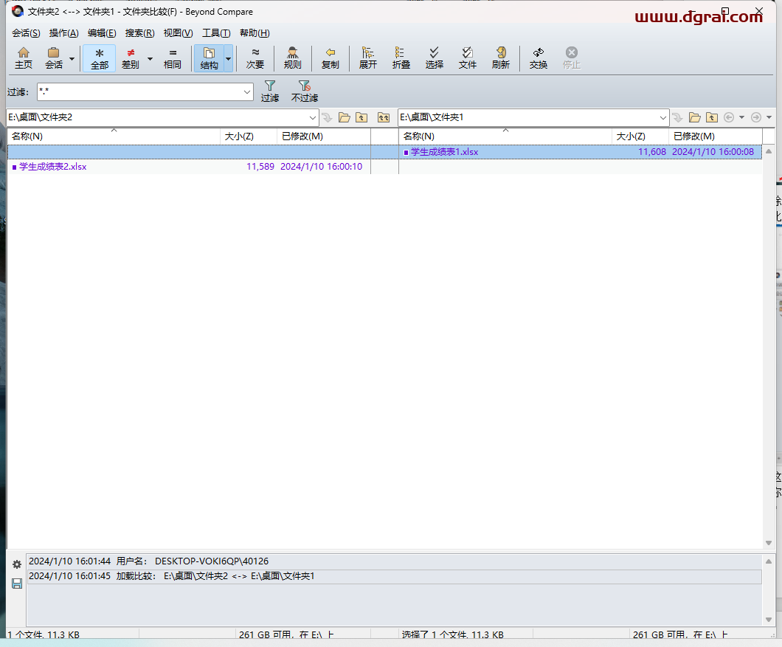Click the left path field E:\桌面\文件夹2

(157, 117)
